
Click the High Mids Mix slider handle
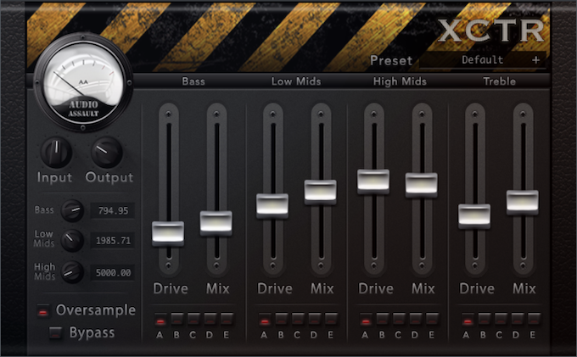click(422, 186)
